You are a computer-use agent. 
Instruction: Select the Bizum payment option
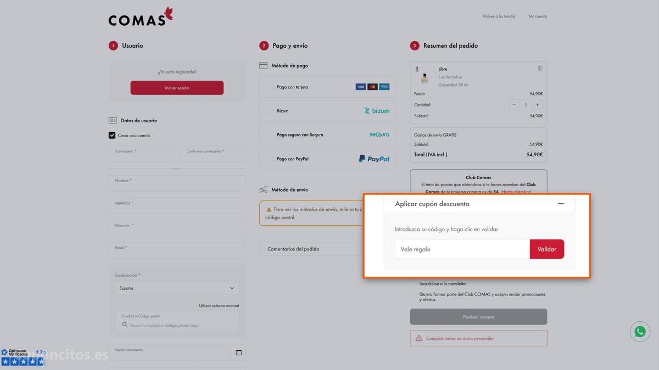tap(270, 111)
